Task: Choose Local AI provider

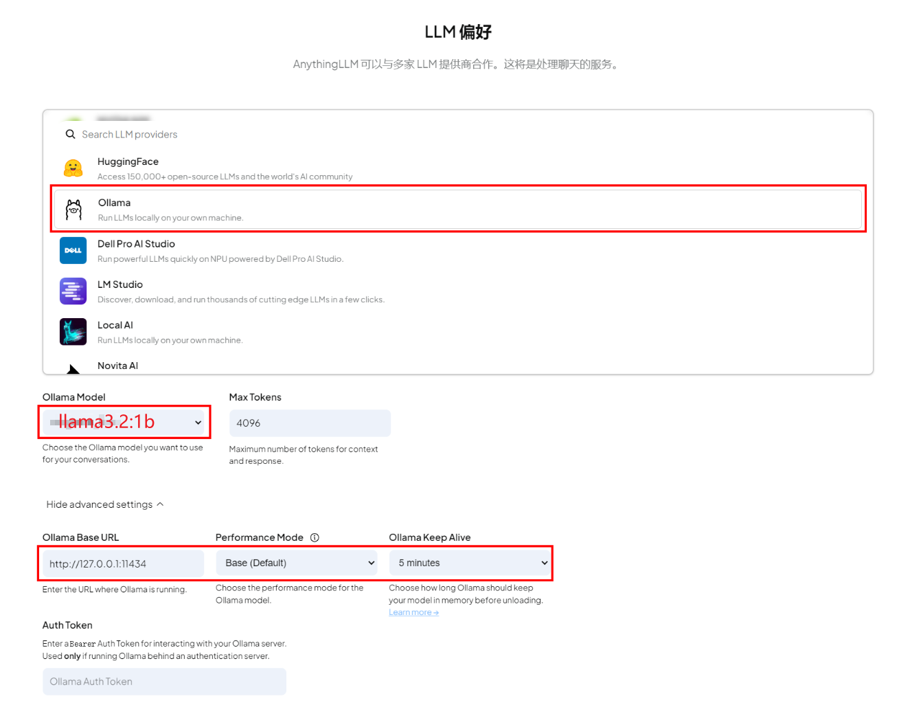Action: (x=458, y=332)
